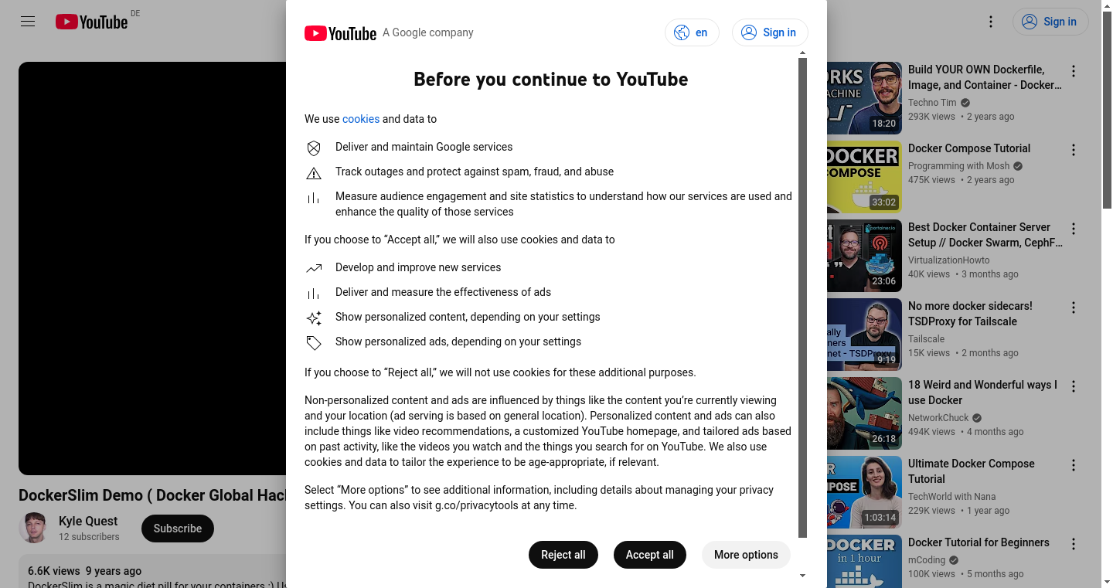Viewport: 1113px width, 588px height.
Task: Click Reject all button
Action: 563,555
